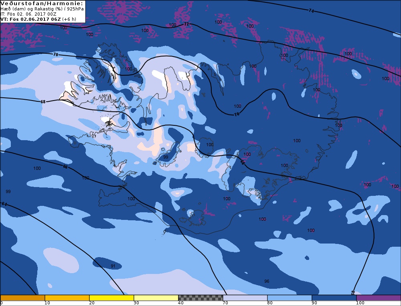Click the light orange 10–20 legend swatch
Image resolution: width=401 pixels, height=306 pixels.
[x=67, y=298]
